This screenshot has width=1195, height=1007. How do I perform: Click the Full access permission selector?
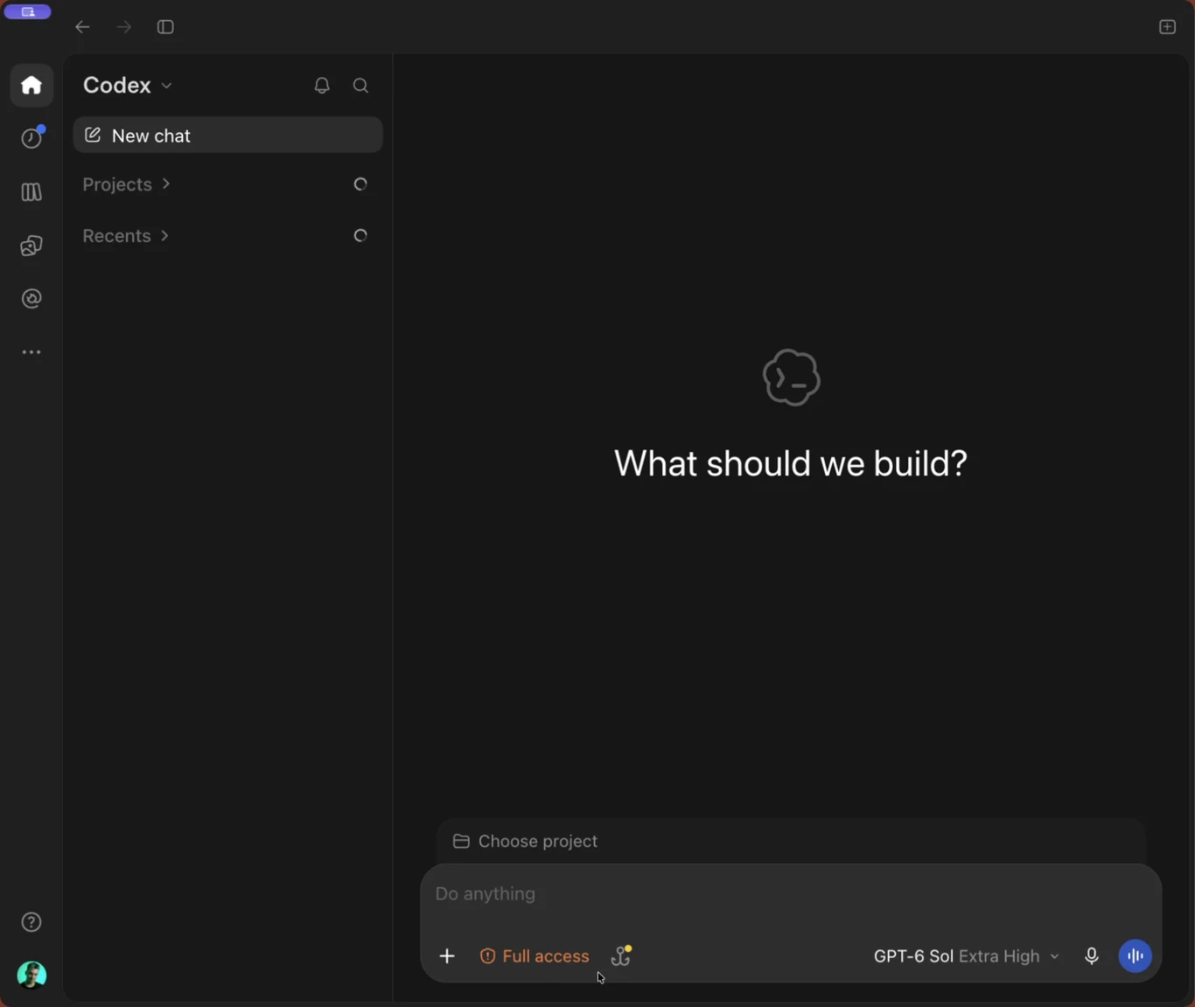(x=535, y=956)
